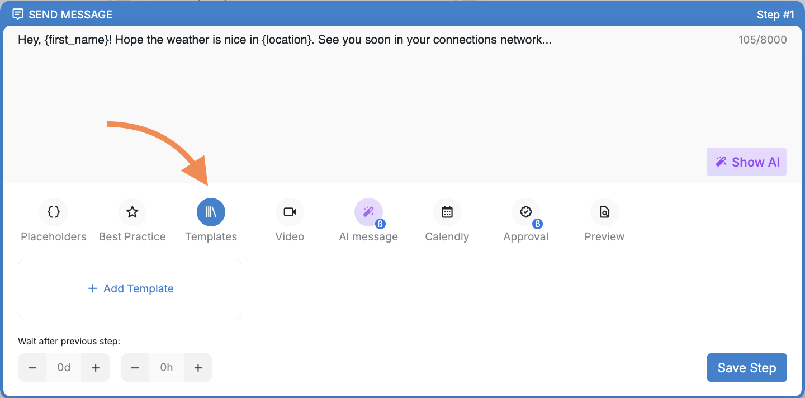805x398 pixels.
Task: Save the step with Save Step
Action: [x=746, y=368]
